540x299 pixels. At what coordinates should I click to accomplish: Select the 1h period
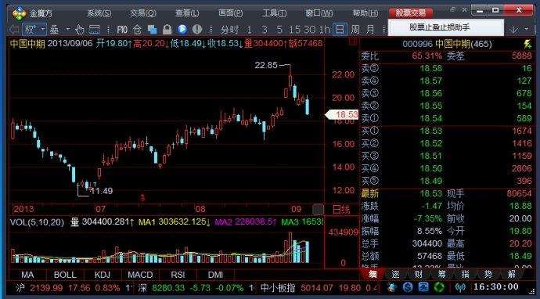click(x=325, y=30)
